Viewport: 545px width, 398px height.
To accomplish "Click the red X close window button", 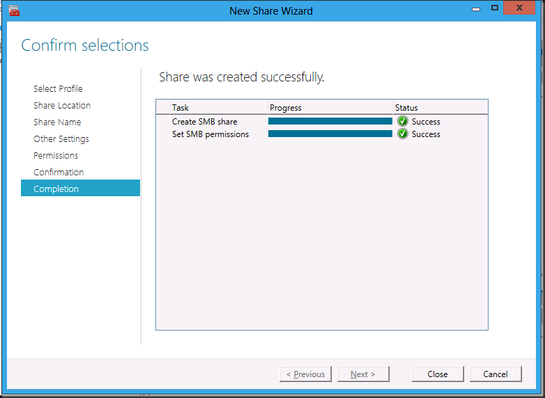I will (519, 8).
